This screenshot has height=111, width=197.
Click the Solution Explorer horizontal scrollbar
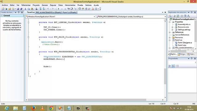click(x=178, y=51)
